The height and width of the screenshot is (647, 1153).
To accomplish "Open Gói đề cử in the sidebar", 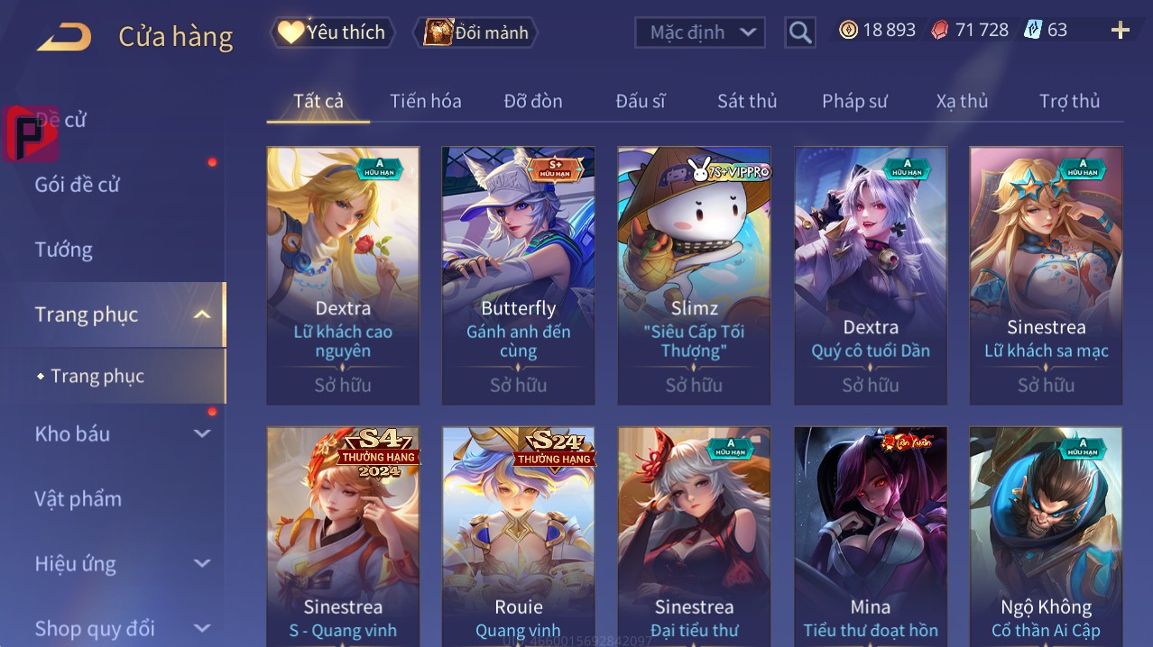I will tap(77, 185).
